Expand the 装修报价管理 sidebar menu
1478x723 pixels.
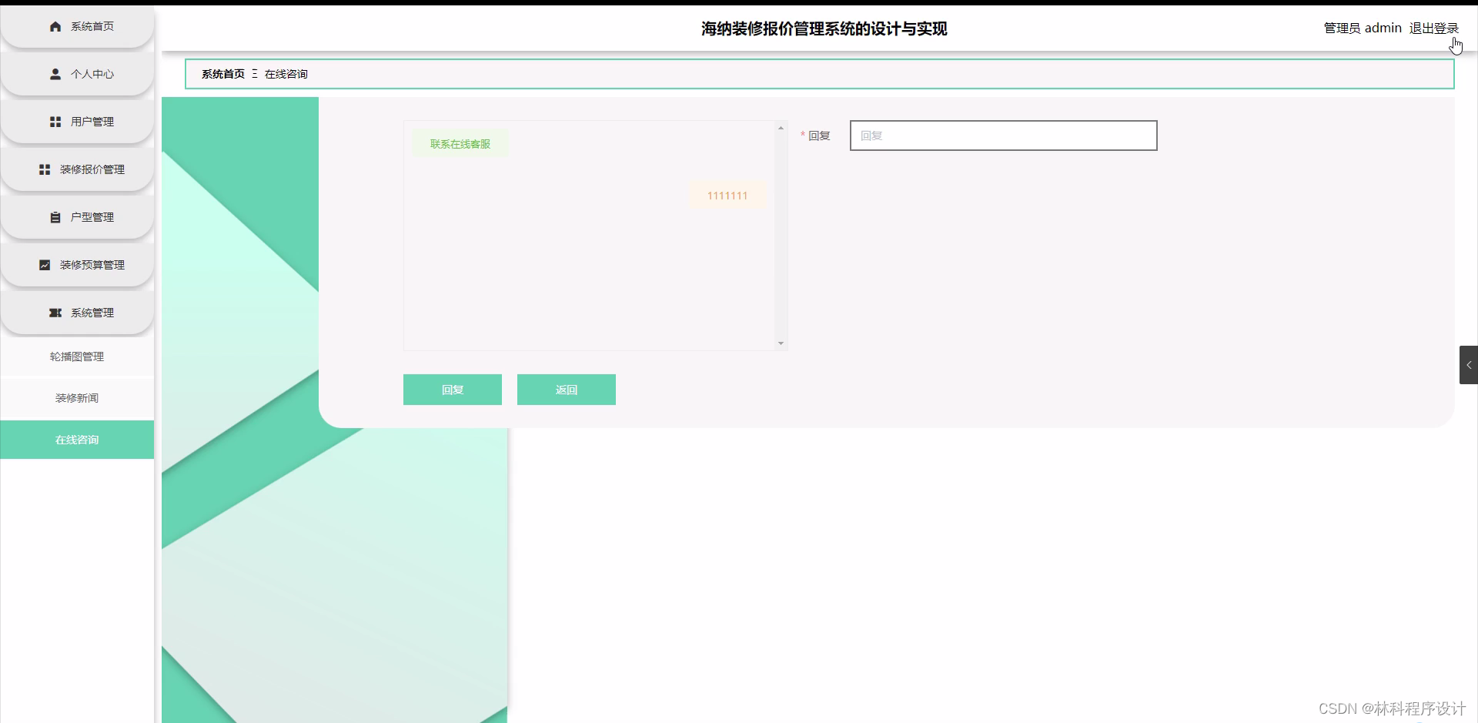(x=77, y=169)
